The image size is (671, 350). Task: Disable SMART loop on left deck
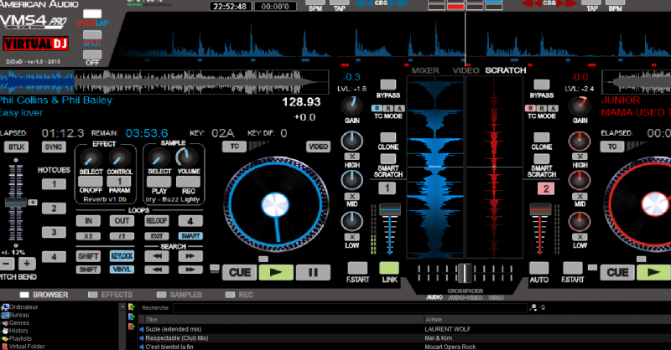pyautogui.click(x=190, y=237)
